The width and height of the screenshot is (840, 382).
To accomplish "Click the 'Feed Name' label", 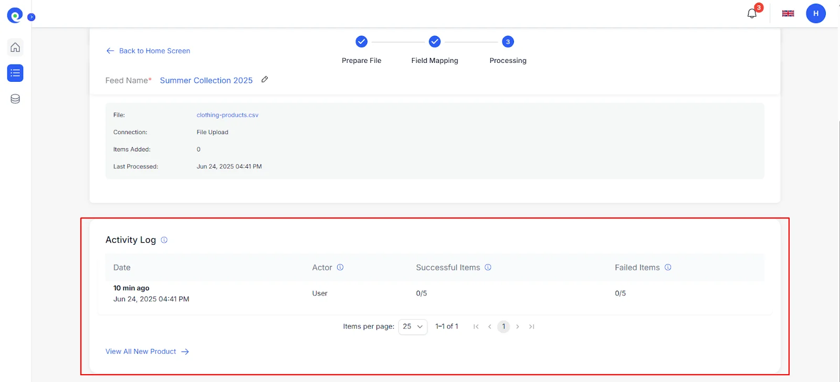I will click(x=128, y=81).
